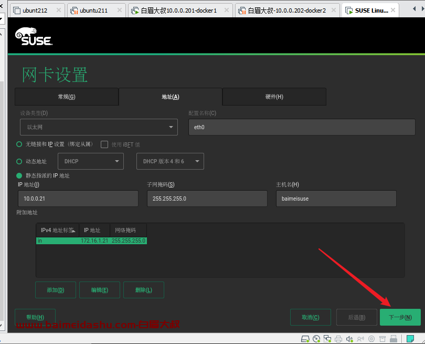Switch to the 10.0.0.202-docker2 VM tab
The image size is (425, 344).
pyautogui.click(x=288, y=11)
